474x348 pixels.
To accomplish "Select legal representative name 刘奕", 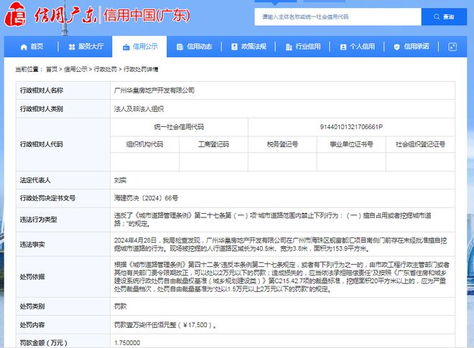I will (x=120, y=180).
